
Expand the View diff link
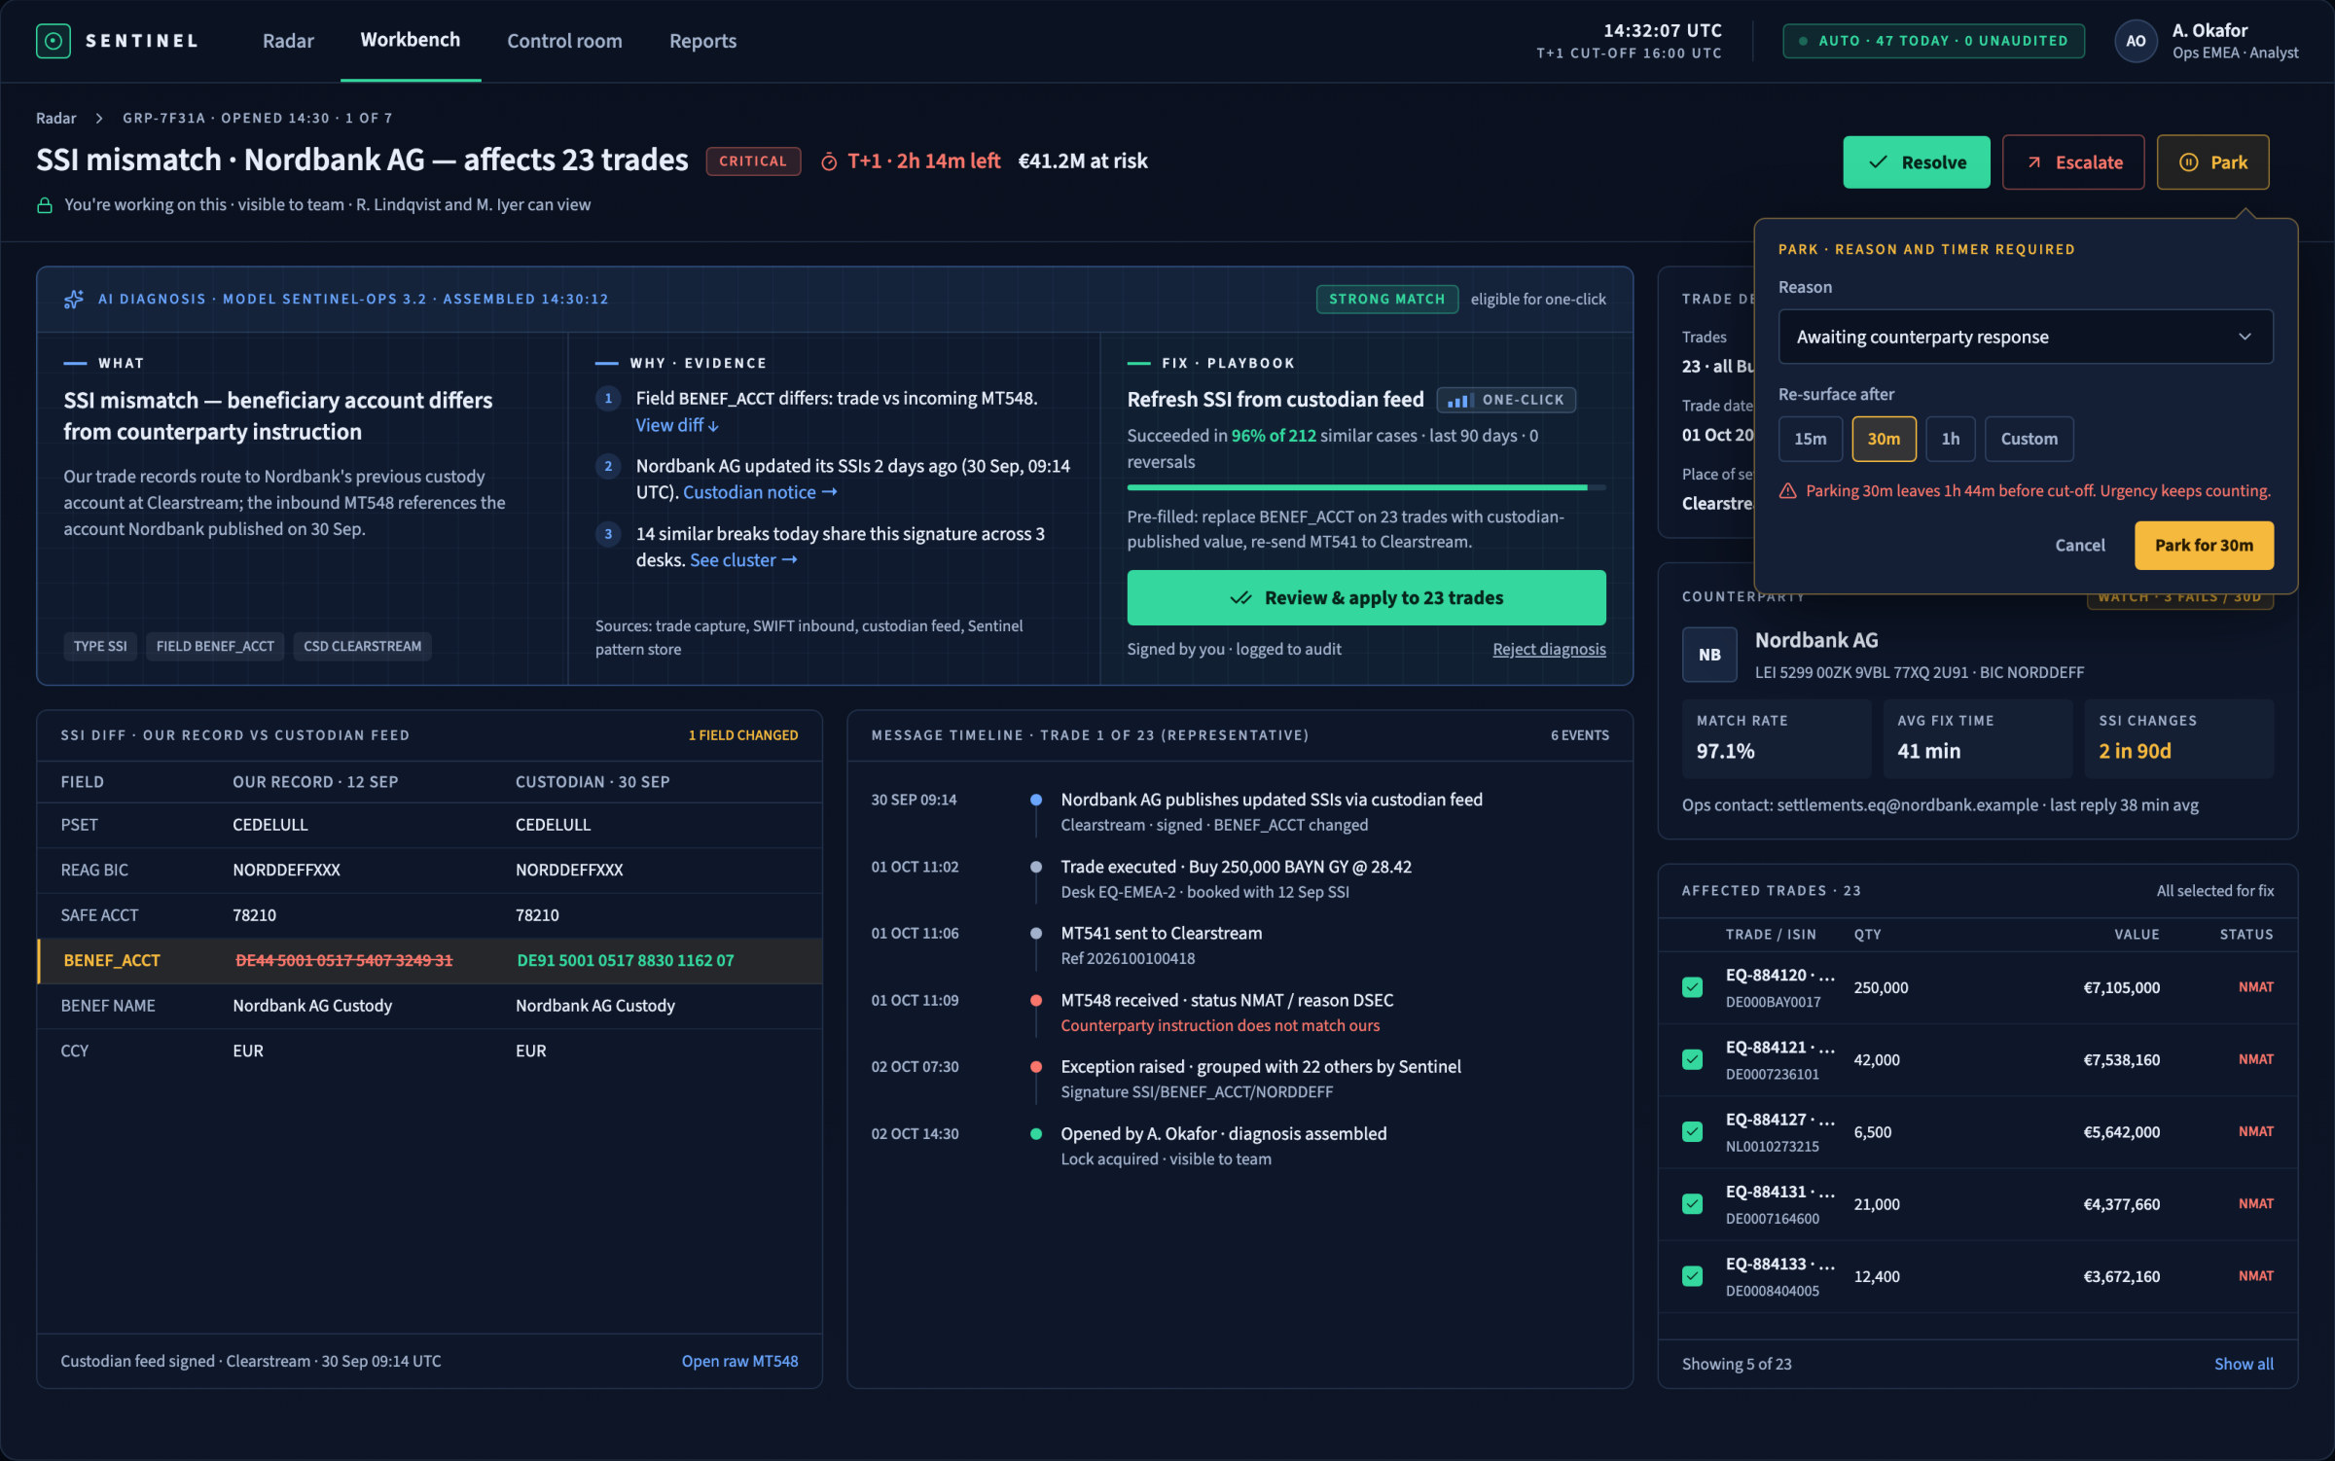pos(677,425)
